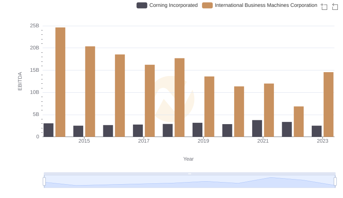This screenshot has width=343, height=198.
Task: Click the '2023' x-axis label
Action: 322,141
